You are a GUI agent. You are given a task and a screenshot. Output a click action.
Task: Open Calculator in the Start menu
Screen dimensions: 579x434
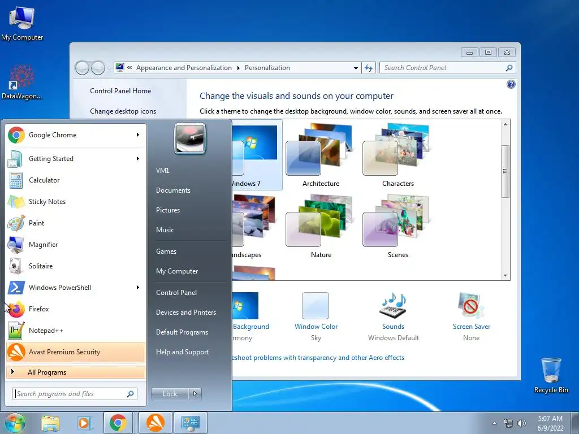pos(76,180)
